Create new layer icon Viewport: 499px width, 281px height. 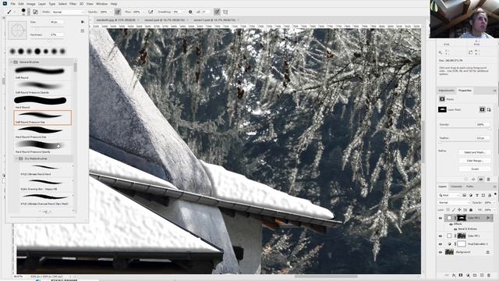pos(482,275)
